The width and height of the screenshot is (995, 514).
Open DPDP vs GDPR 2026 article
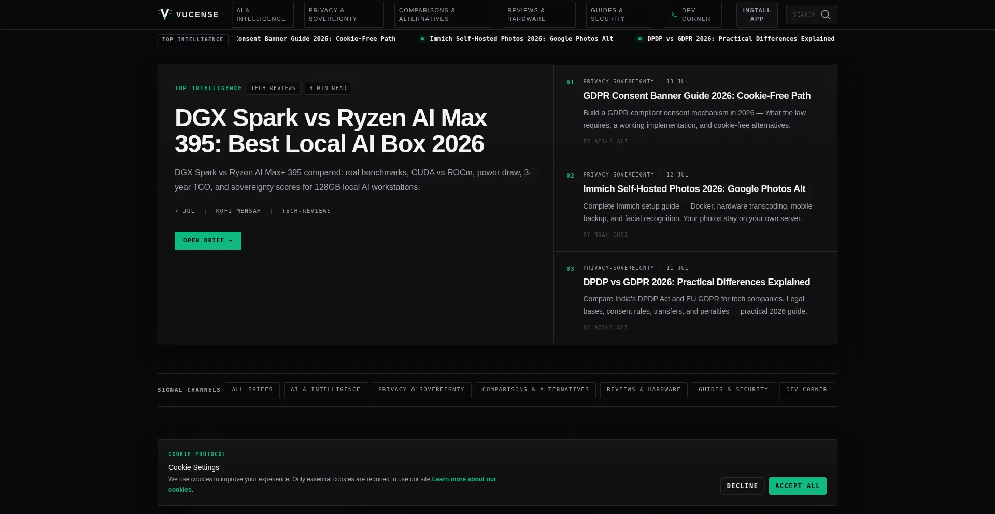click(x=696, y=282)
